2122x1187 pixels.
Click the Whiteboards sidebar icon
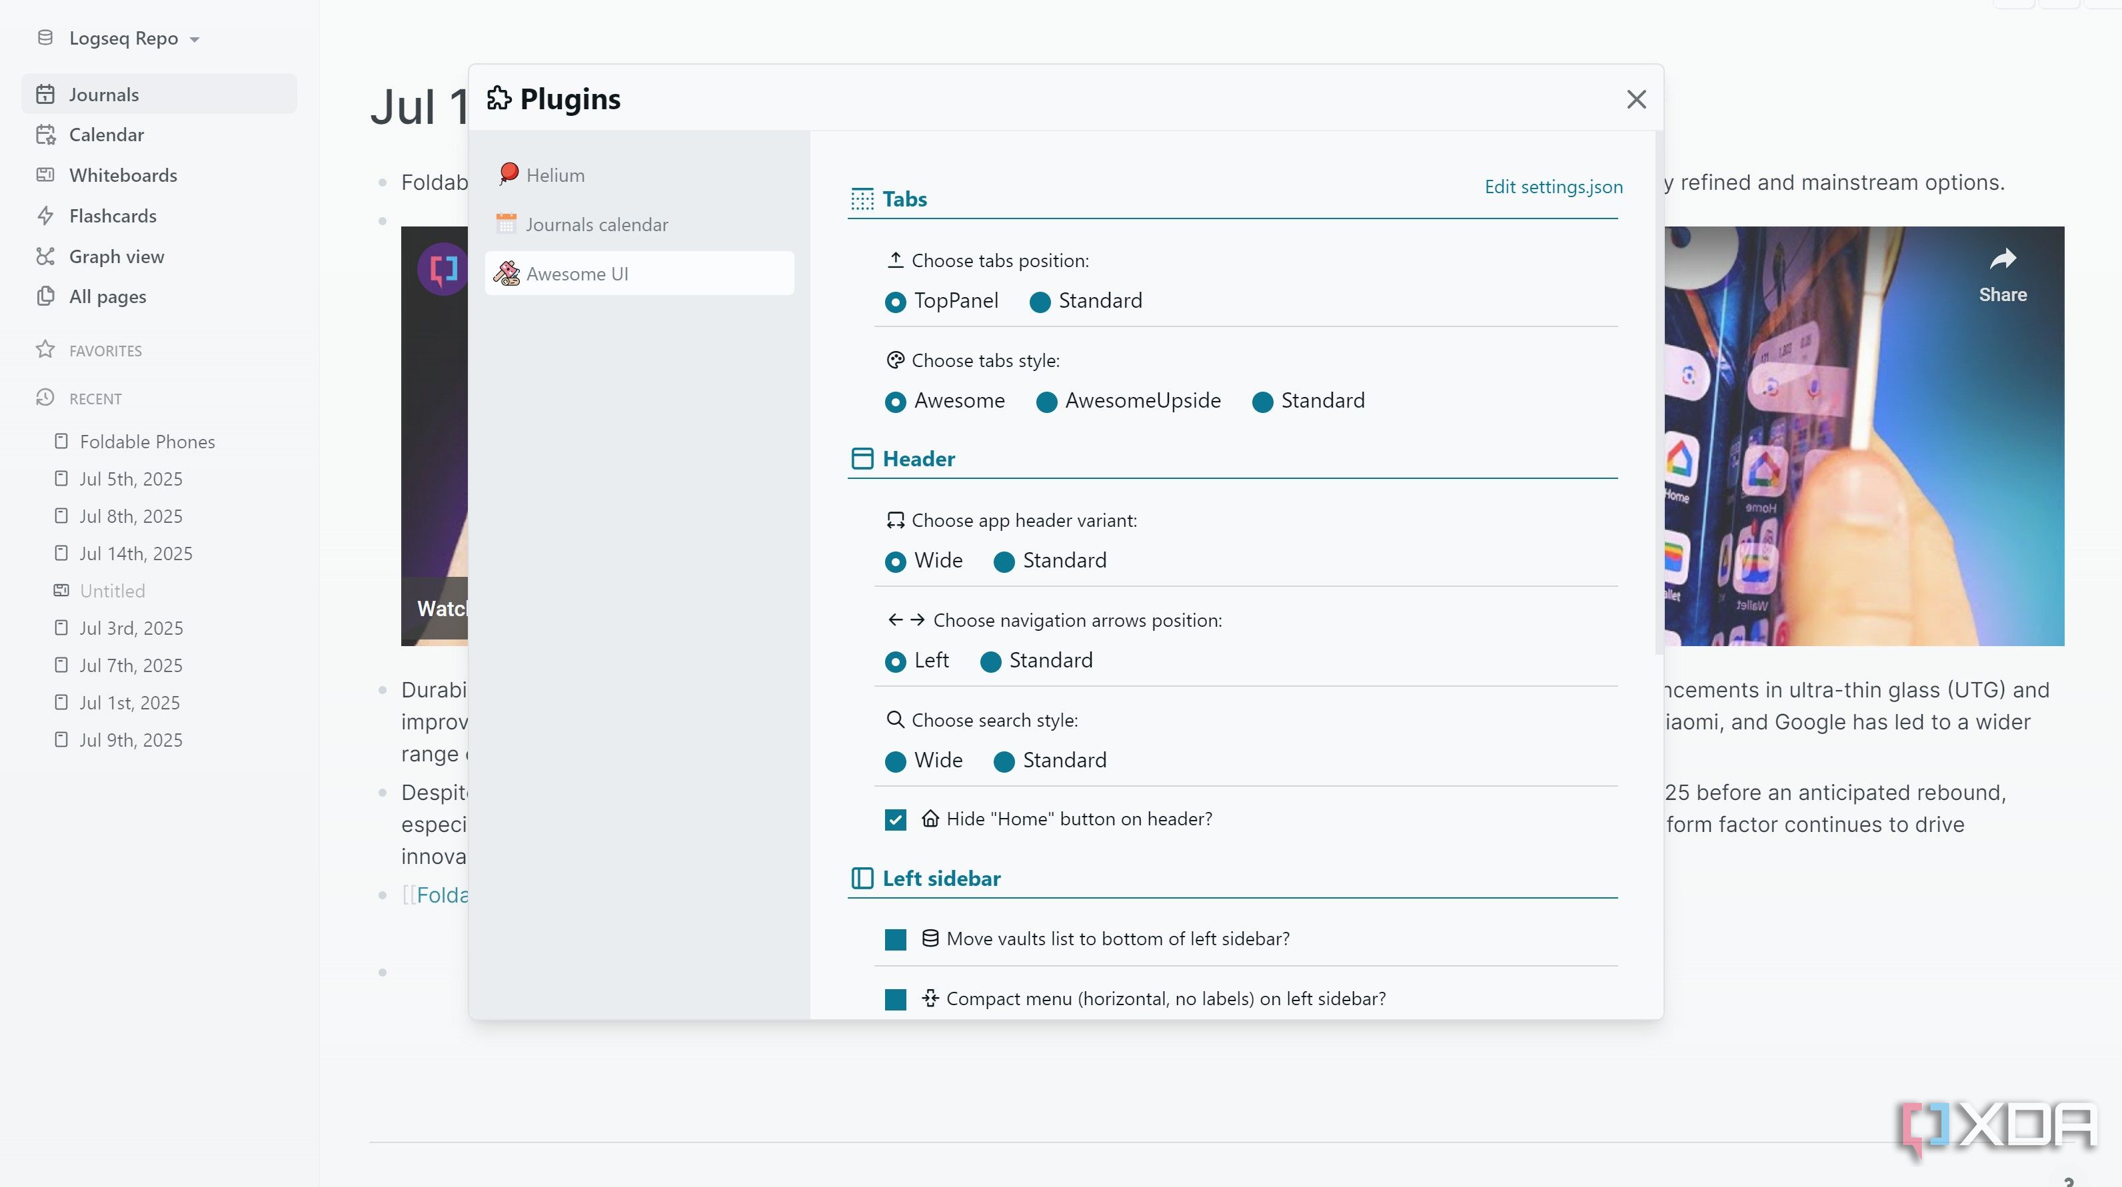click(x=45, y=175)
